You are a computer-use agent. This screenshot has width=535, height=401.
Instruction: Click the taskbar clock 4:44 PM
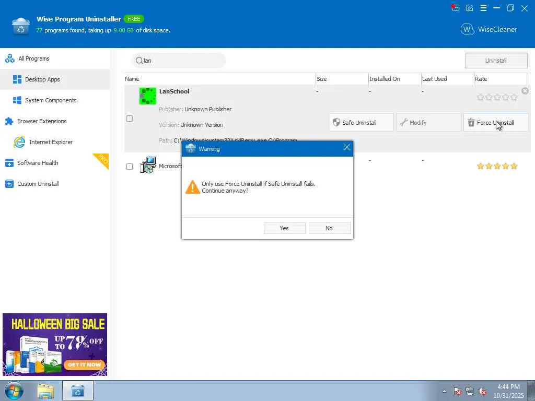(x=508, y=387)
